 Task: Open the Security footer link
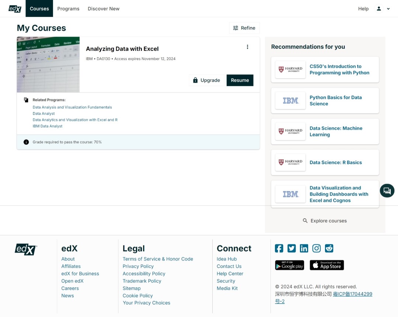pos(226,281)
